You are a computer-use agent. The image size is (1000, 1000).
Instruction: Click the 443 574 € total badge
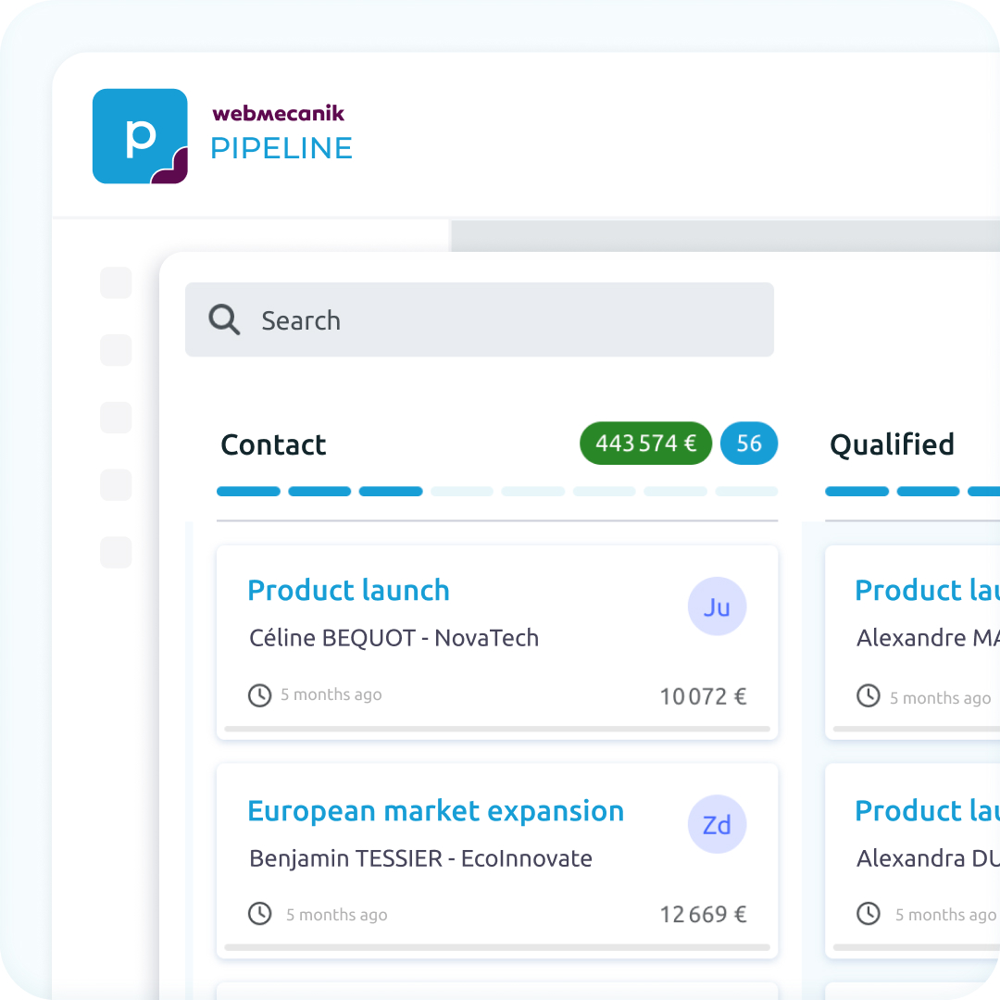coord(645,444)
